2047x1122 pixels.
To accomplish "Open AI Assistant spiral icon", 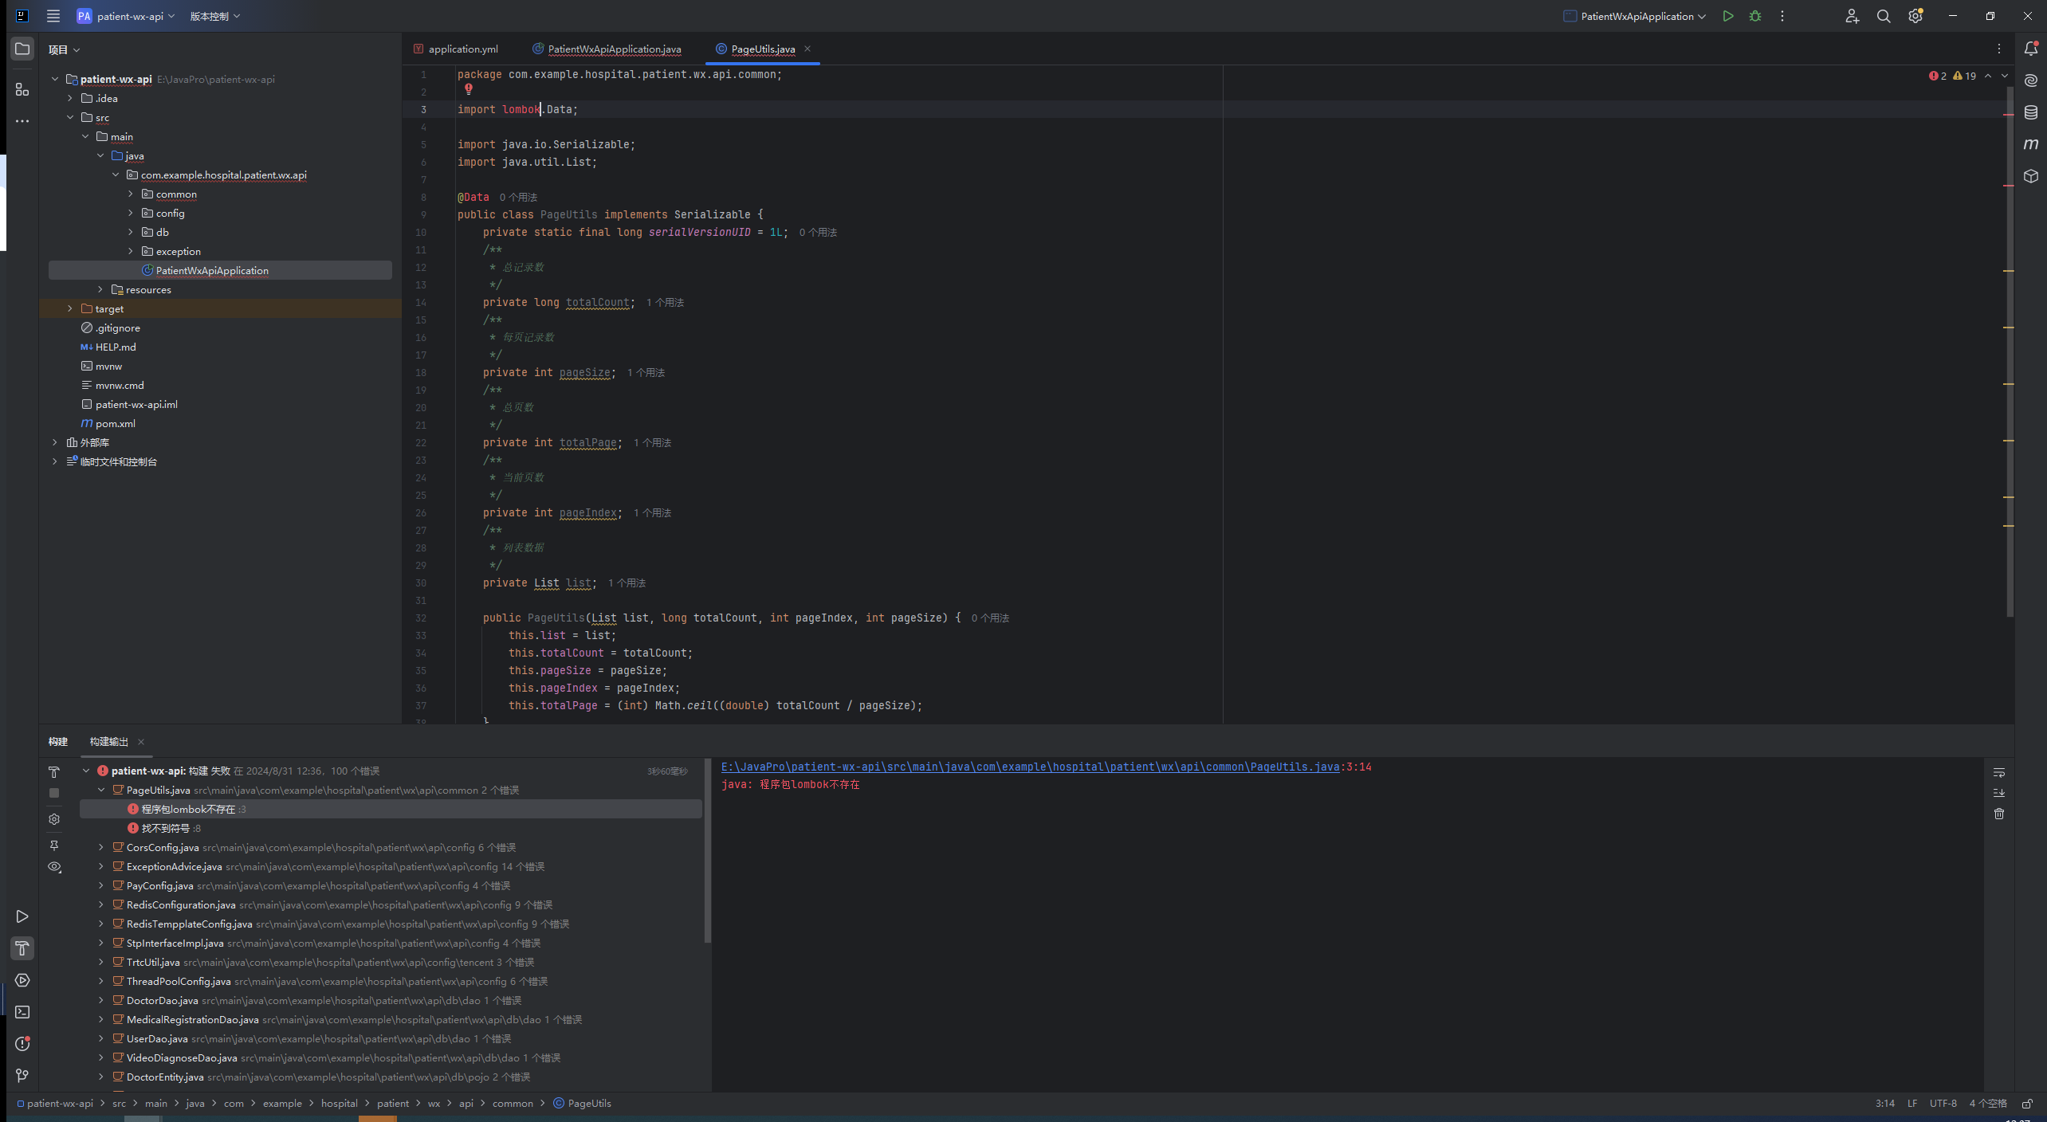I will point(2031,80).
